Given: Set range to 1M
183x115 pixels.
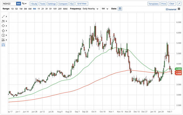Looking at the screenshot, I should click(21, 9).
